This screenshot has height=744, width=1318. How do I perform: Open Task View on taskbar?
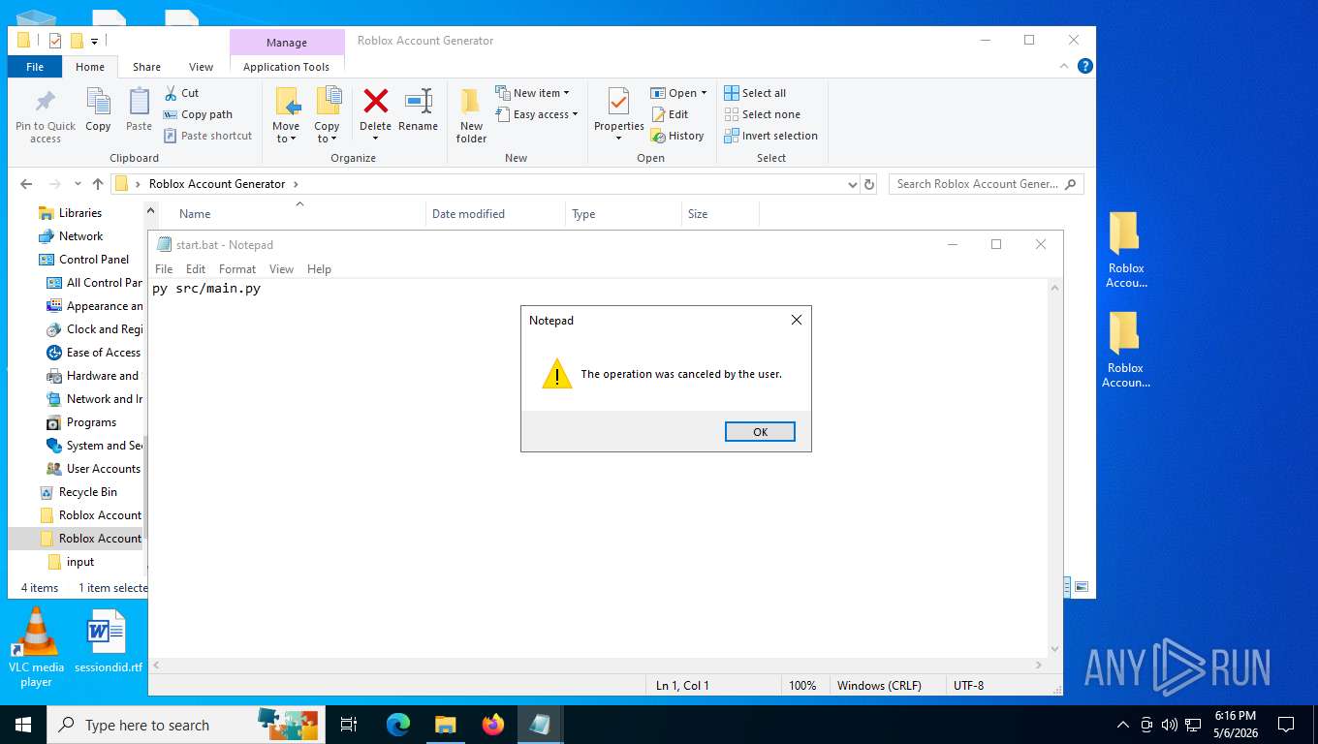click(349, 725)
